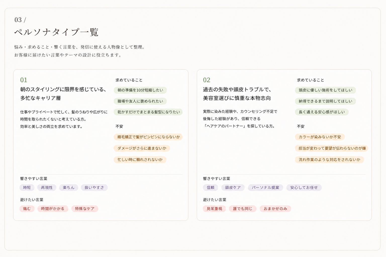Click the '頭皮に優しい施術をしてほしい' tag
Screen dimensions: 386x257
(x=325, y=90)
